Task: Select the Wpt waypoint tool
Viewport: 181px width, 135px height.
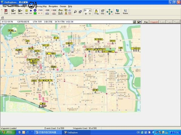Action: click(27, 12)
